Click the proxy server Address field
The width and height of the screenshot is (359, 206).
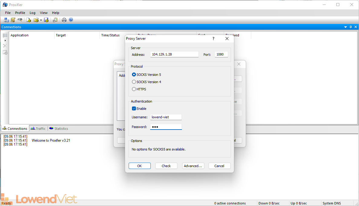174,54
